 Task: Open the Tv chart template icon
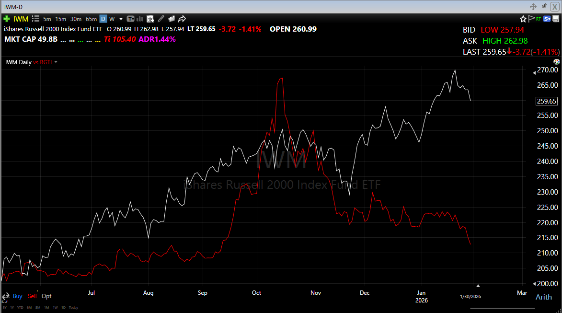point(130,19)
